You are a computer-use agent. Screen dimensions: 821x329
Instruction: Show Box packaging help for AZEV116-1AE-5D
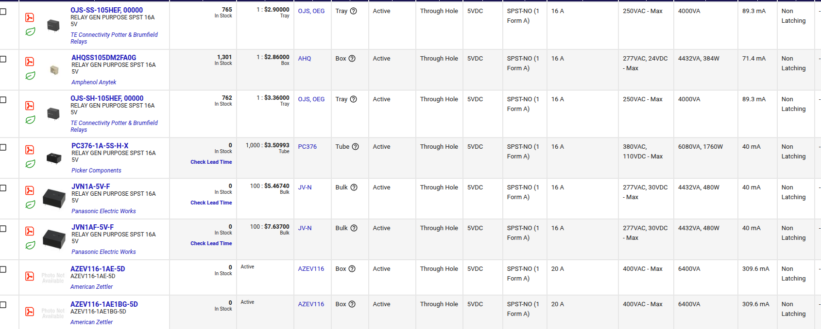(352, 269)
